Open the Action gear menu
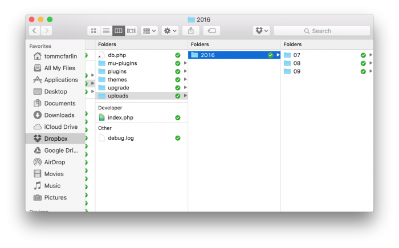The image size is (399, 248). 170,31
